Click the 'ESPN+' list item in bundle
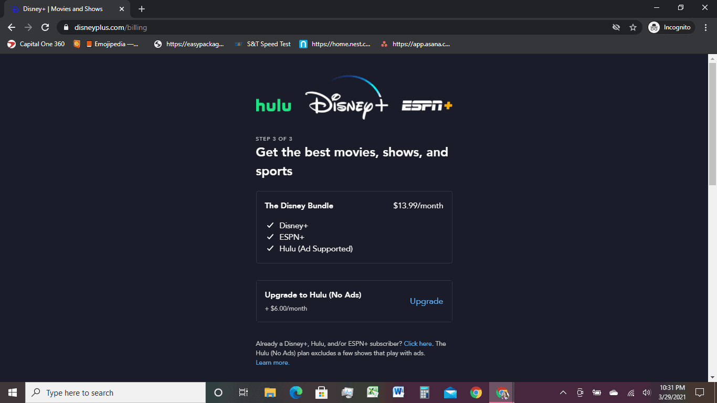 click(292, 237)
